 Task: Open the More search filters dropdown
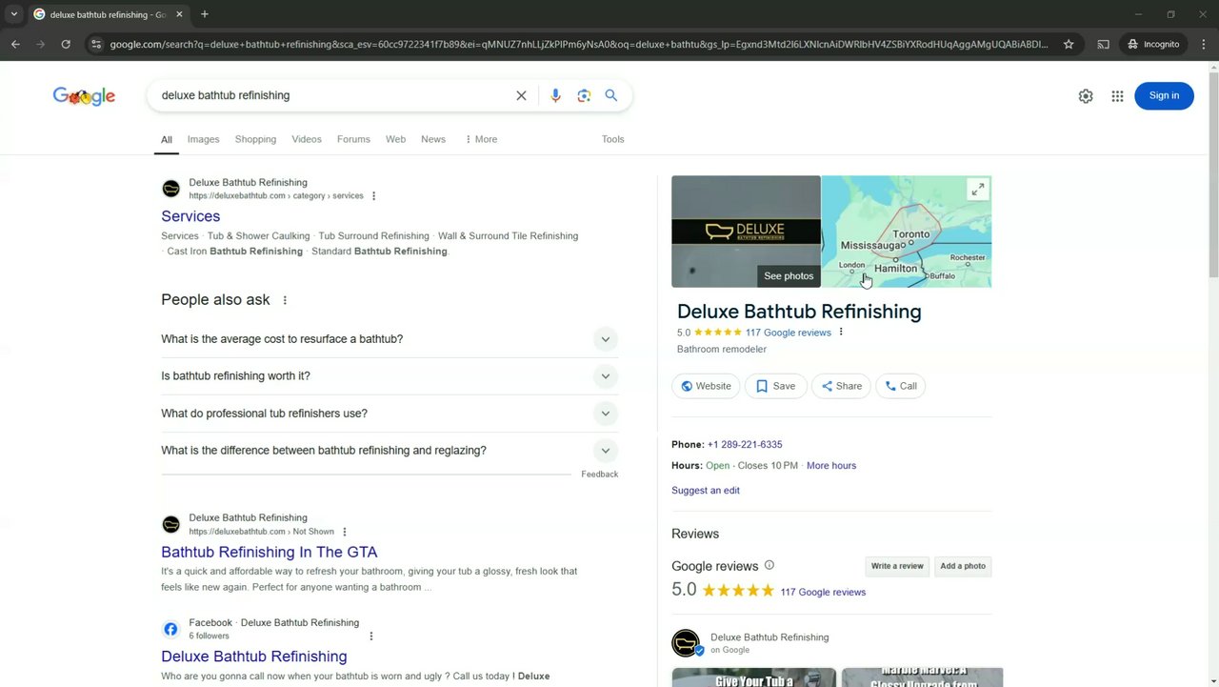[x=481, y=139]
